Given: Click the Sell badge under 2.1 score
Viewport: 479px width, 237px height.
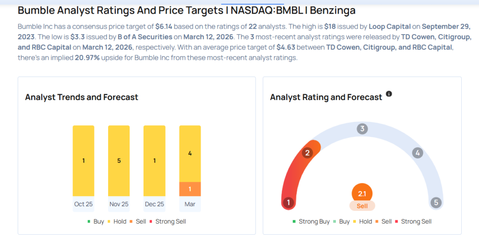Looking at the screenshot, I should [x=362, y=206].
